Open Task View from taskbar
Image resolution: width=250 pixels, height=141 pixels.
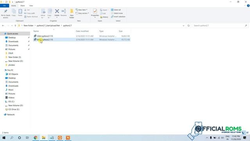point(27,137)
